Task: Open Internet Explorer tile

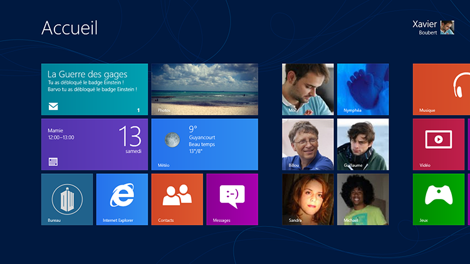Action: pos(122,200)
